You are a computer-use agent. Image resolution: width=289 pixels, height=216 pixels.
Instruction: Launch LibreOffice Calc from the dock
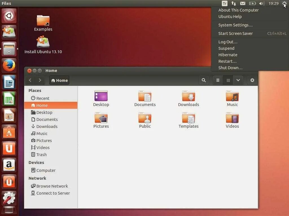click(x=9, y=99)
